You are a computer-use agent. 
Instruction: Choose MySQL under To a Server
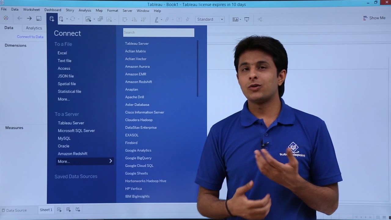pyautogui.click(x=64, y=138)
